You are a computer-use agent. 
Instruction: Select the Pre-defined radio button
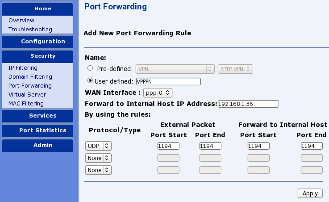90,68
